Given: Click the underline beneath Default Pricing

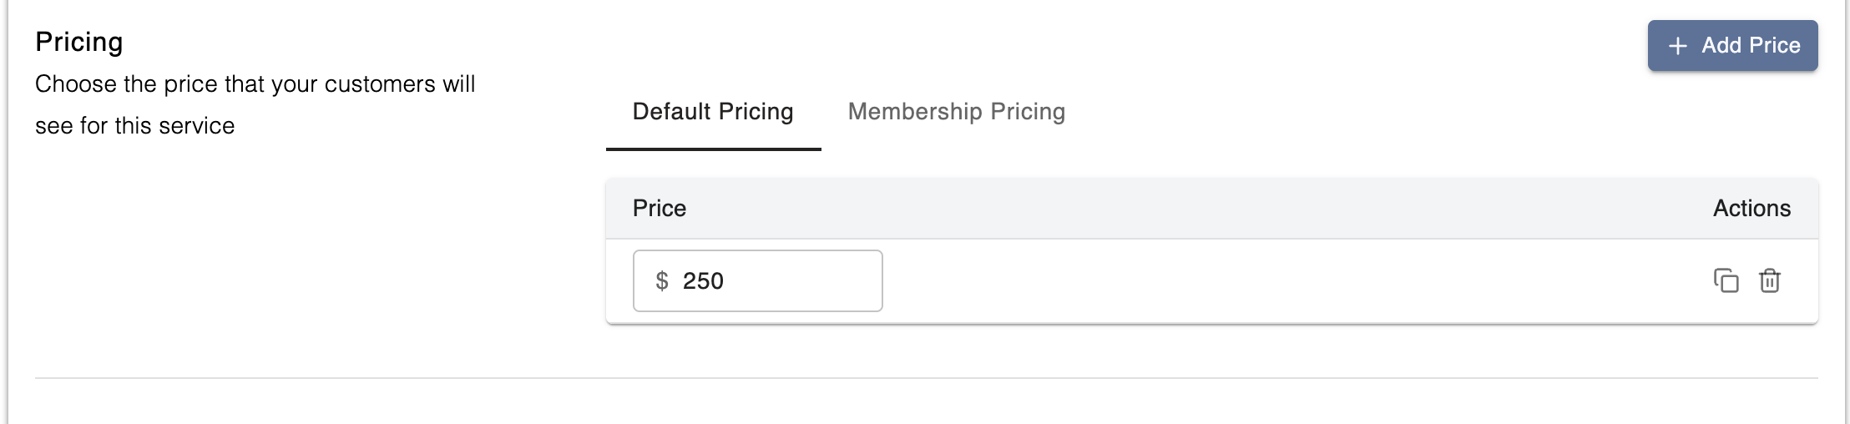Looking at the screenshot, I should [x=713, y=149].
